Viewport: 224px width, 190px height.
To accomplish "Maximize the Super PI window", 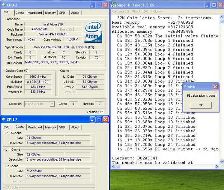I will 214,5.
